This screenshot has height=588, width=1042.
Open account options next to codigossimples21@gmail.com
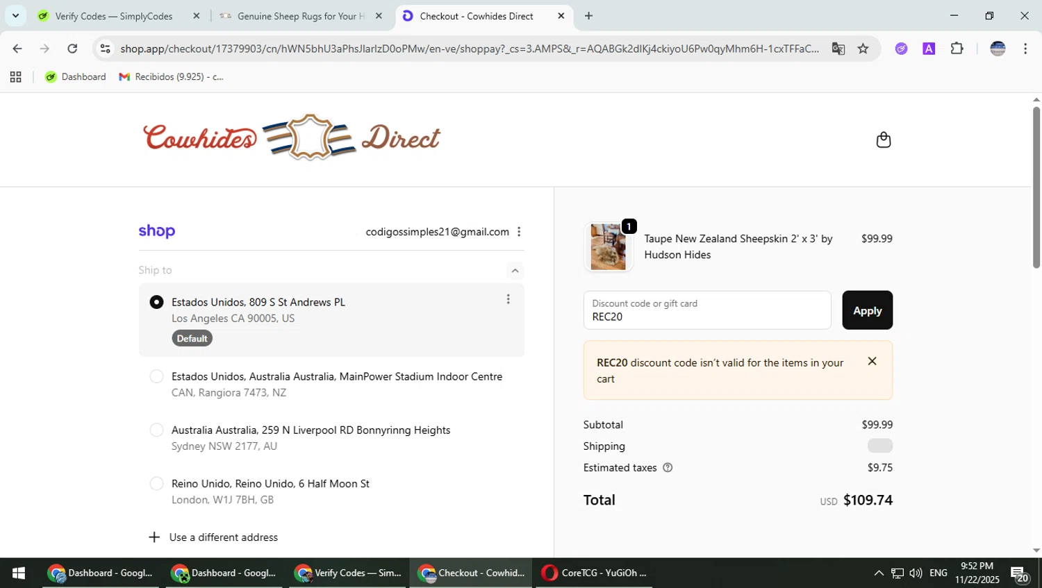point(519,232)
